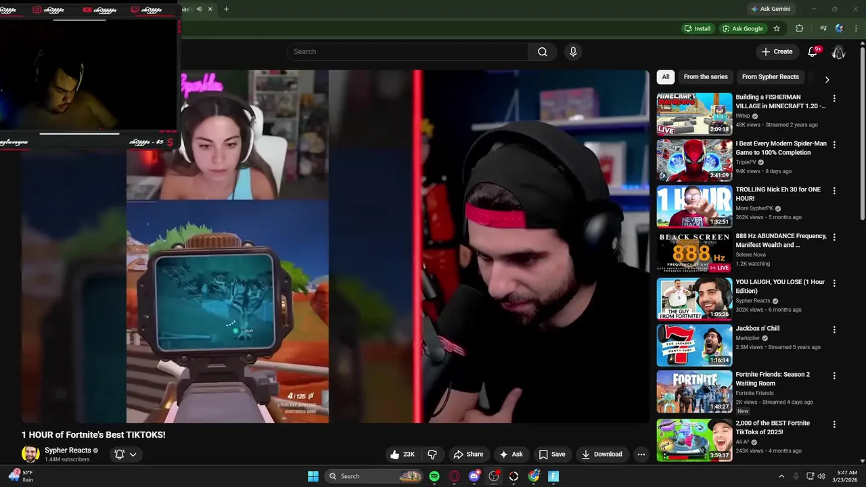
Task: Open YouTube notifications bell
Action: pyautogui.click(x=814, y=51)
